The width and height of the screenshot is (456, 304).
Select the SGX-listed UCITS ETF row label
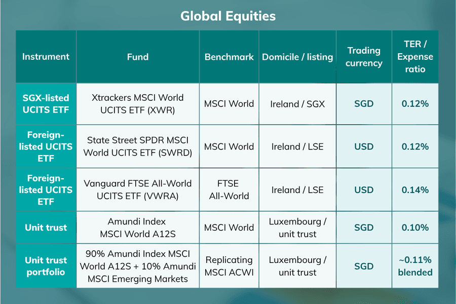(46, 104)
